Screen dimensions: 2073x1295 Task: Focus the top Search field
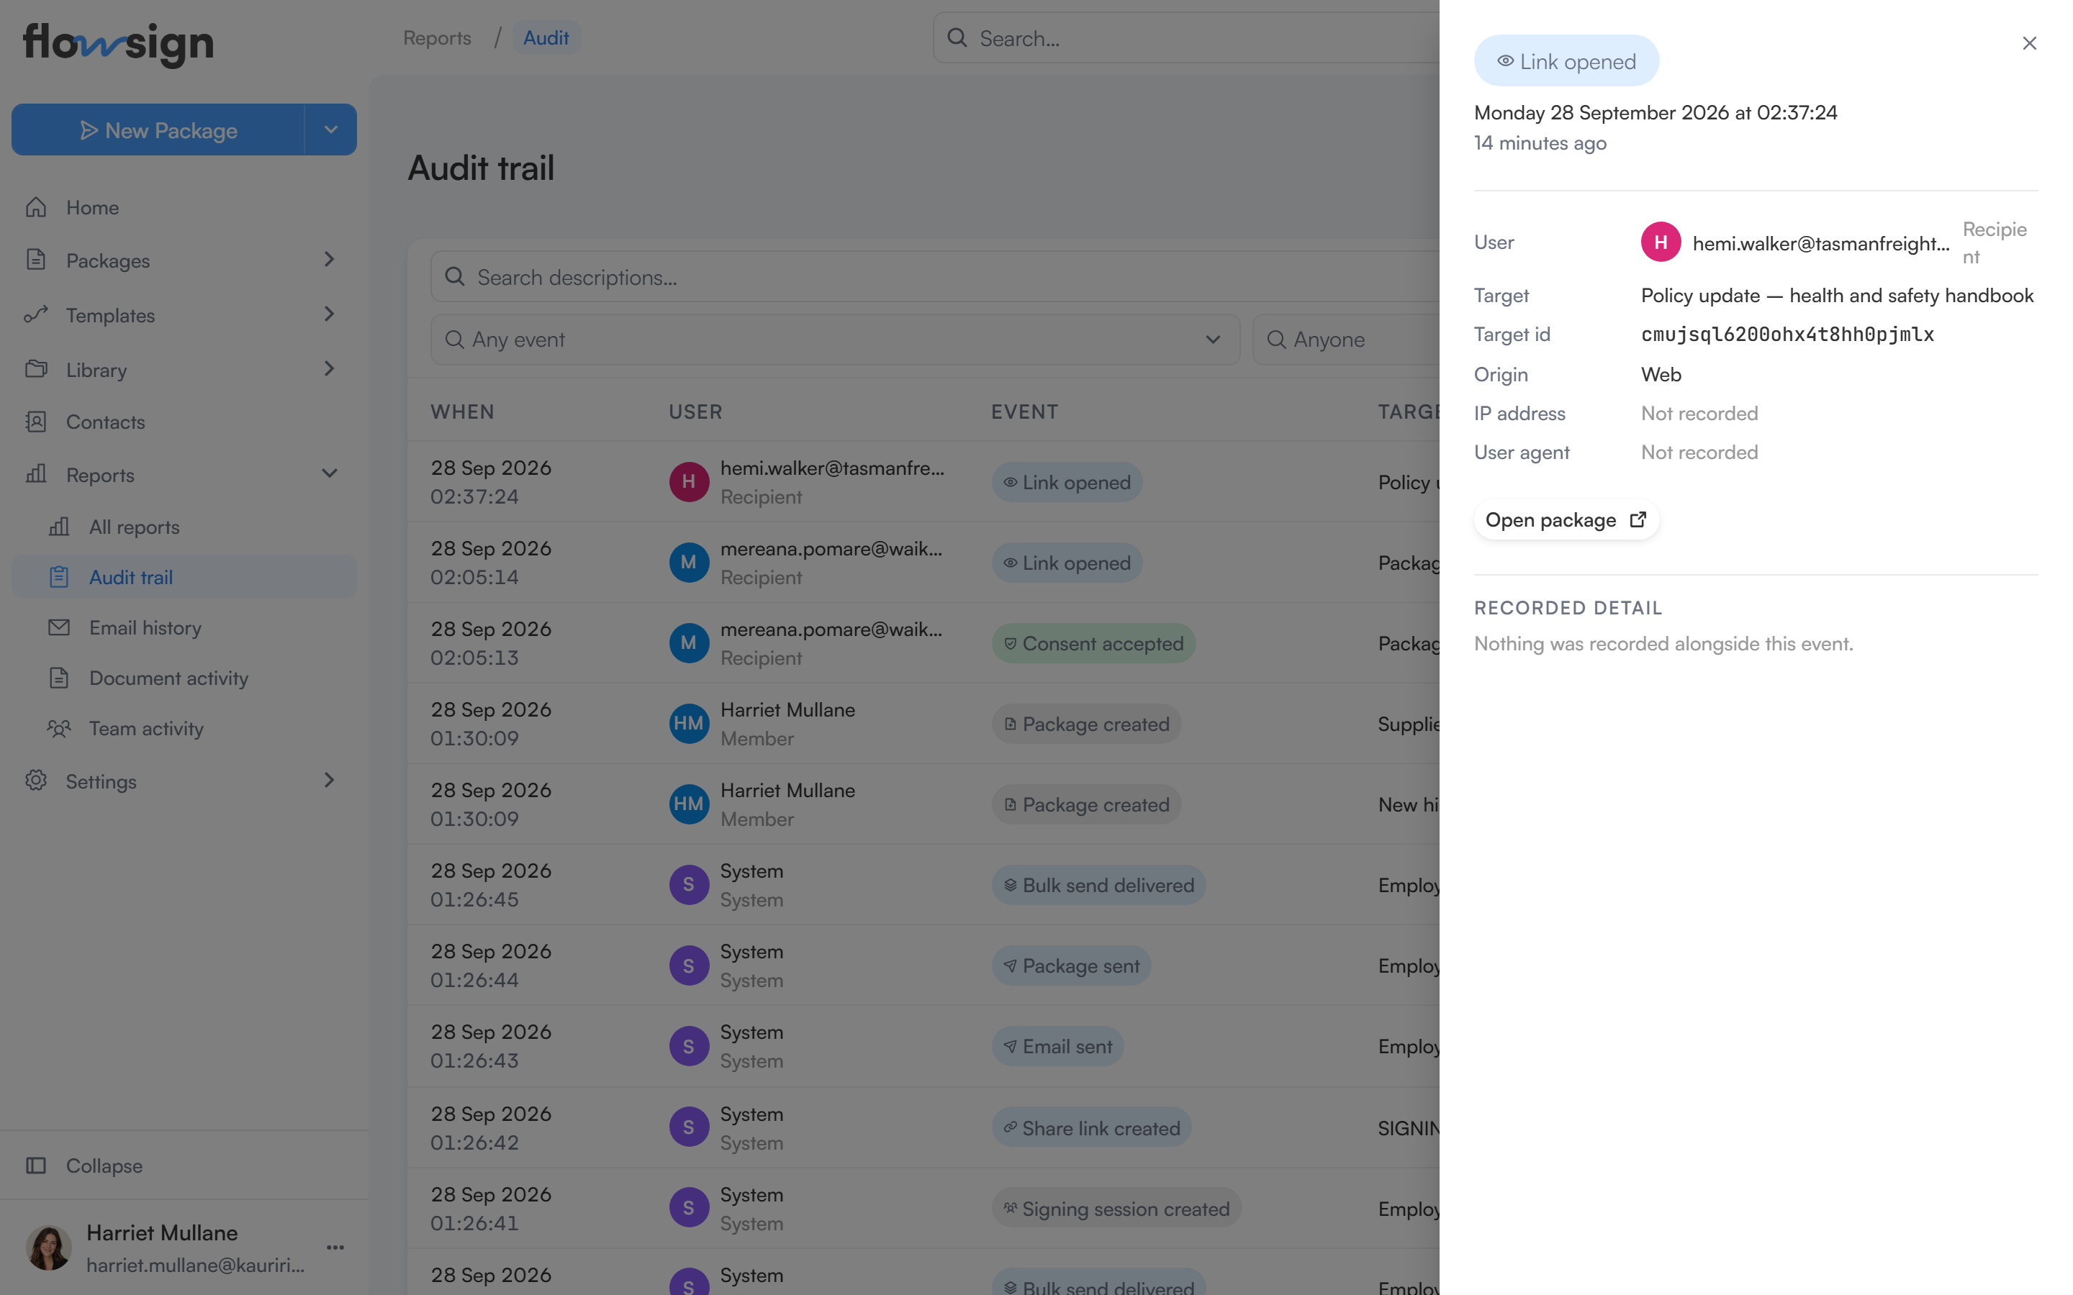pyautogui.click(x=1186, y=37)
